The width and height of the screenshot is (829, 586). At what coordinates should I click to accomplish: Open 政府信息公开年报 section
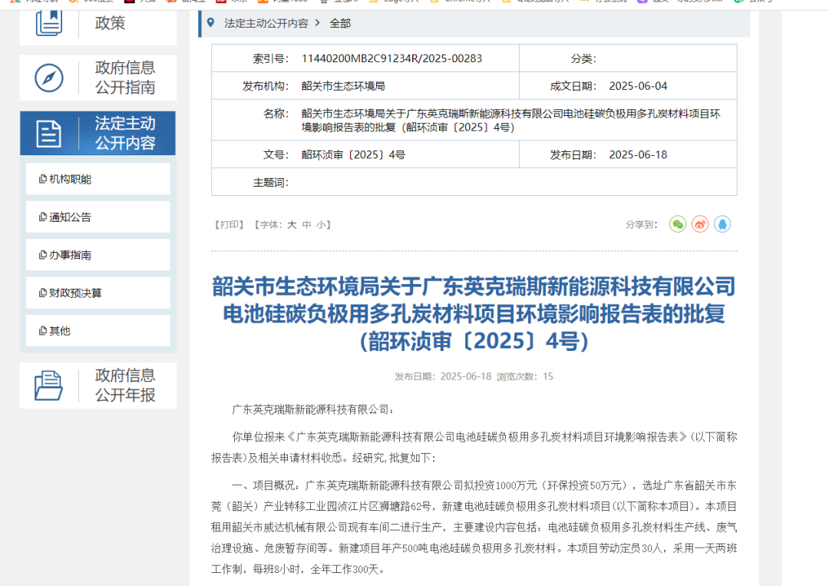click(x=98, y=386)
